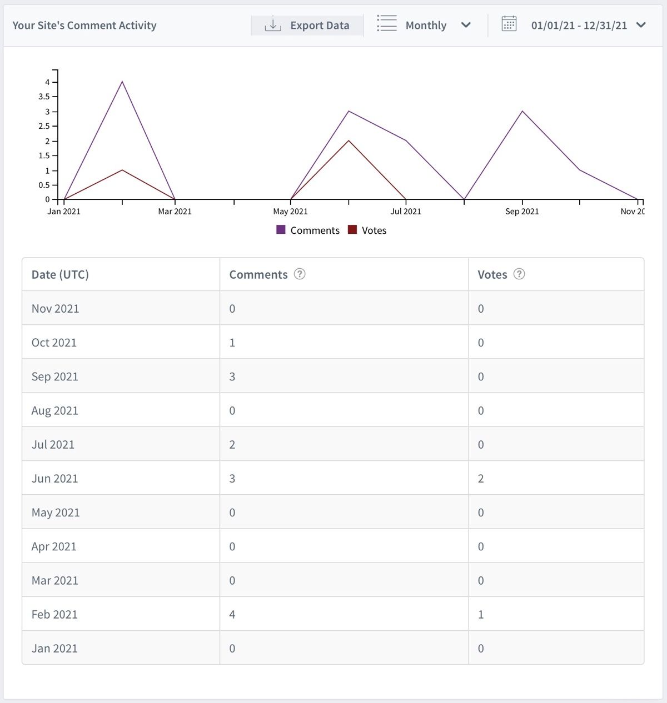The width and height of the screenshot is (667, 703).
Task: Click the download icon in Export Data
Action: click(x=272, y=25)
